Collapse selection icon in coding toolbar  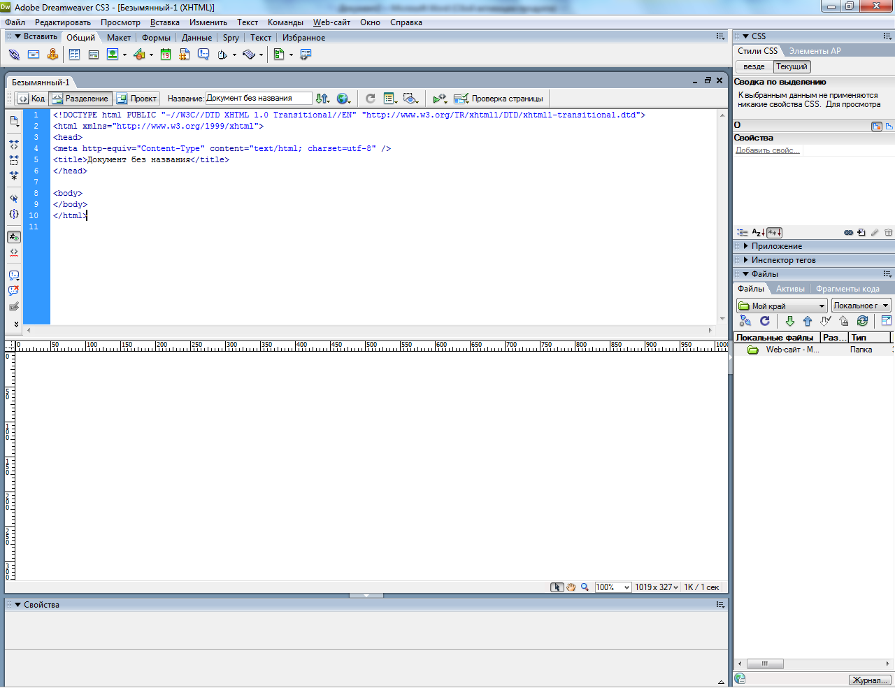tap(14, 160)
